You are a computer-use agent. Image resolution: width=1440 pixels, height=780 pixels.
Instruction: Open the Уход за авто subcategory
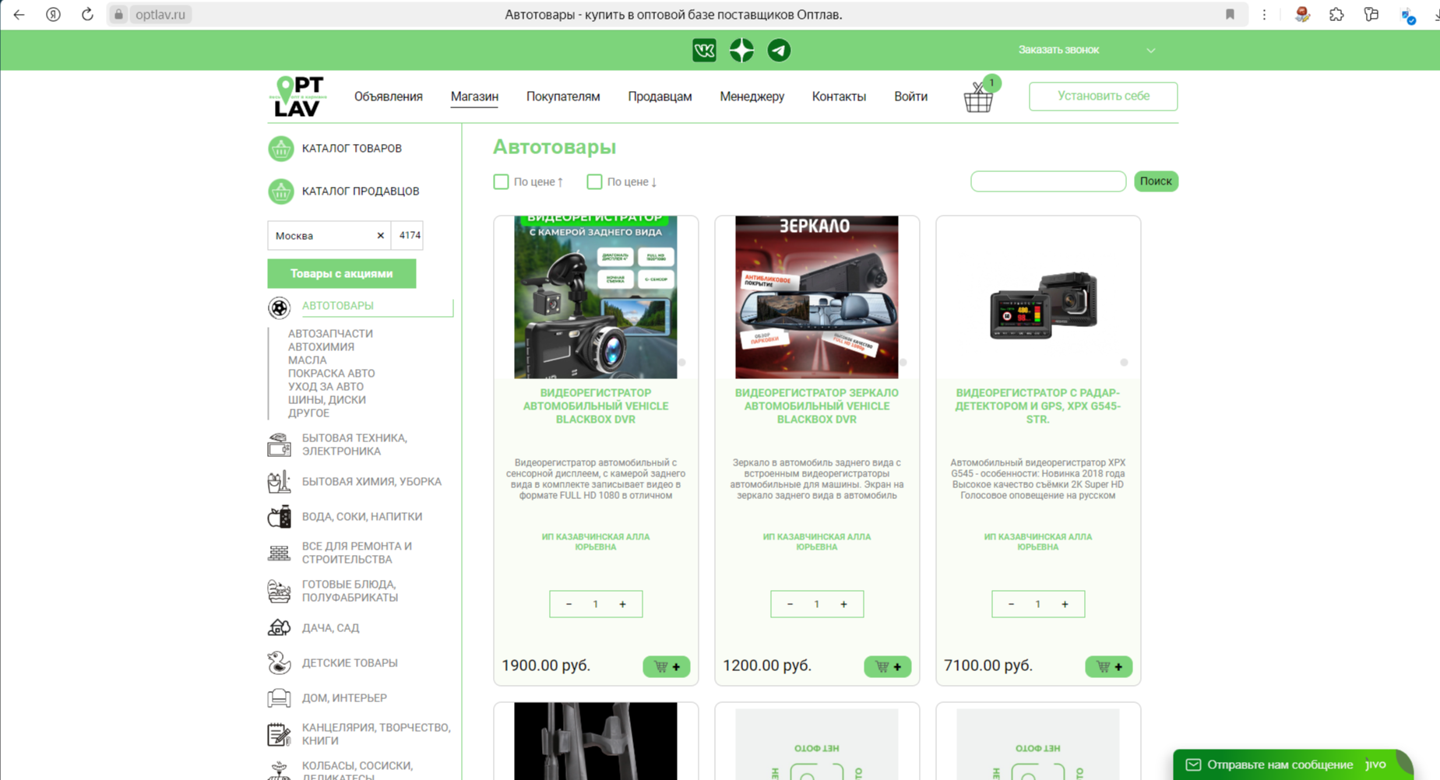coord(326,387)
